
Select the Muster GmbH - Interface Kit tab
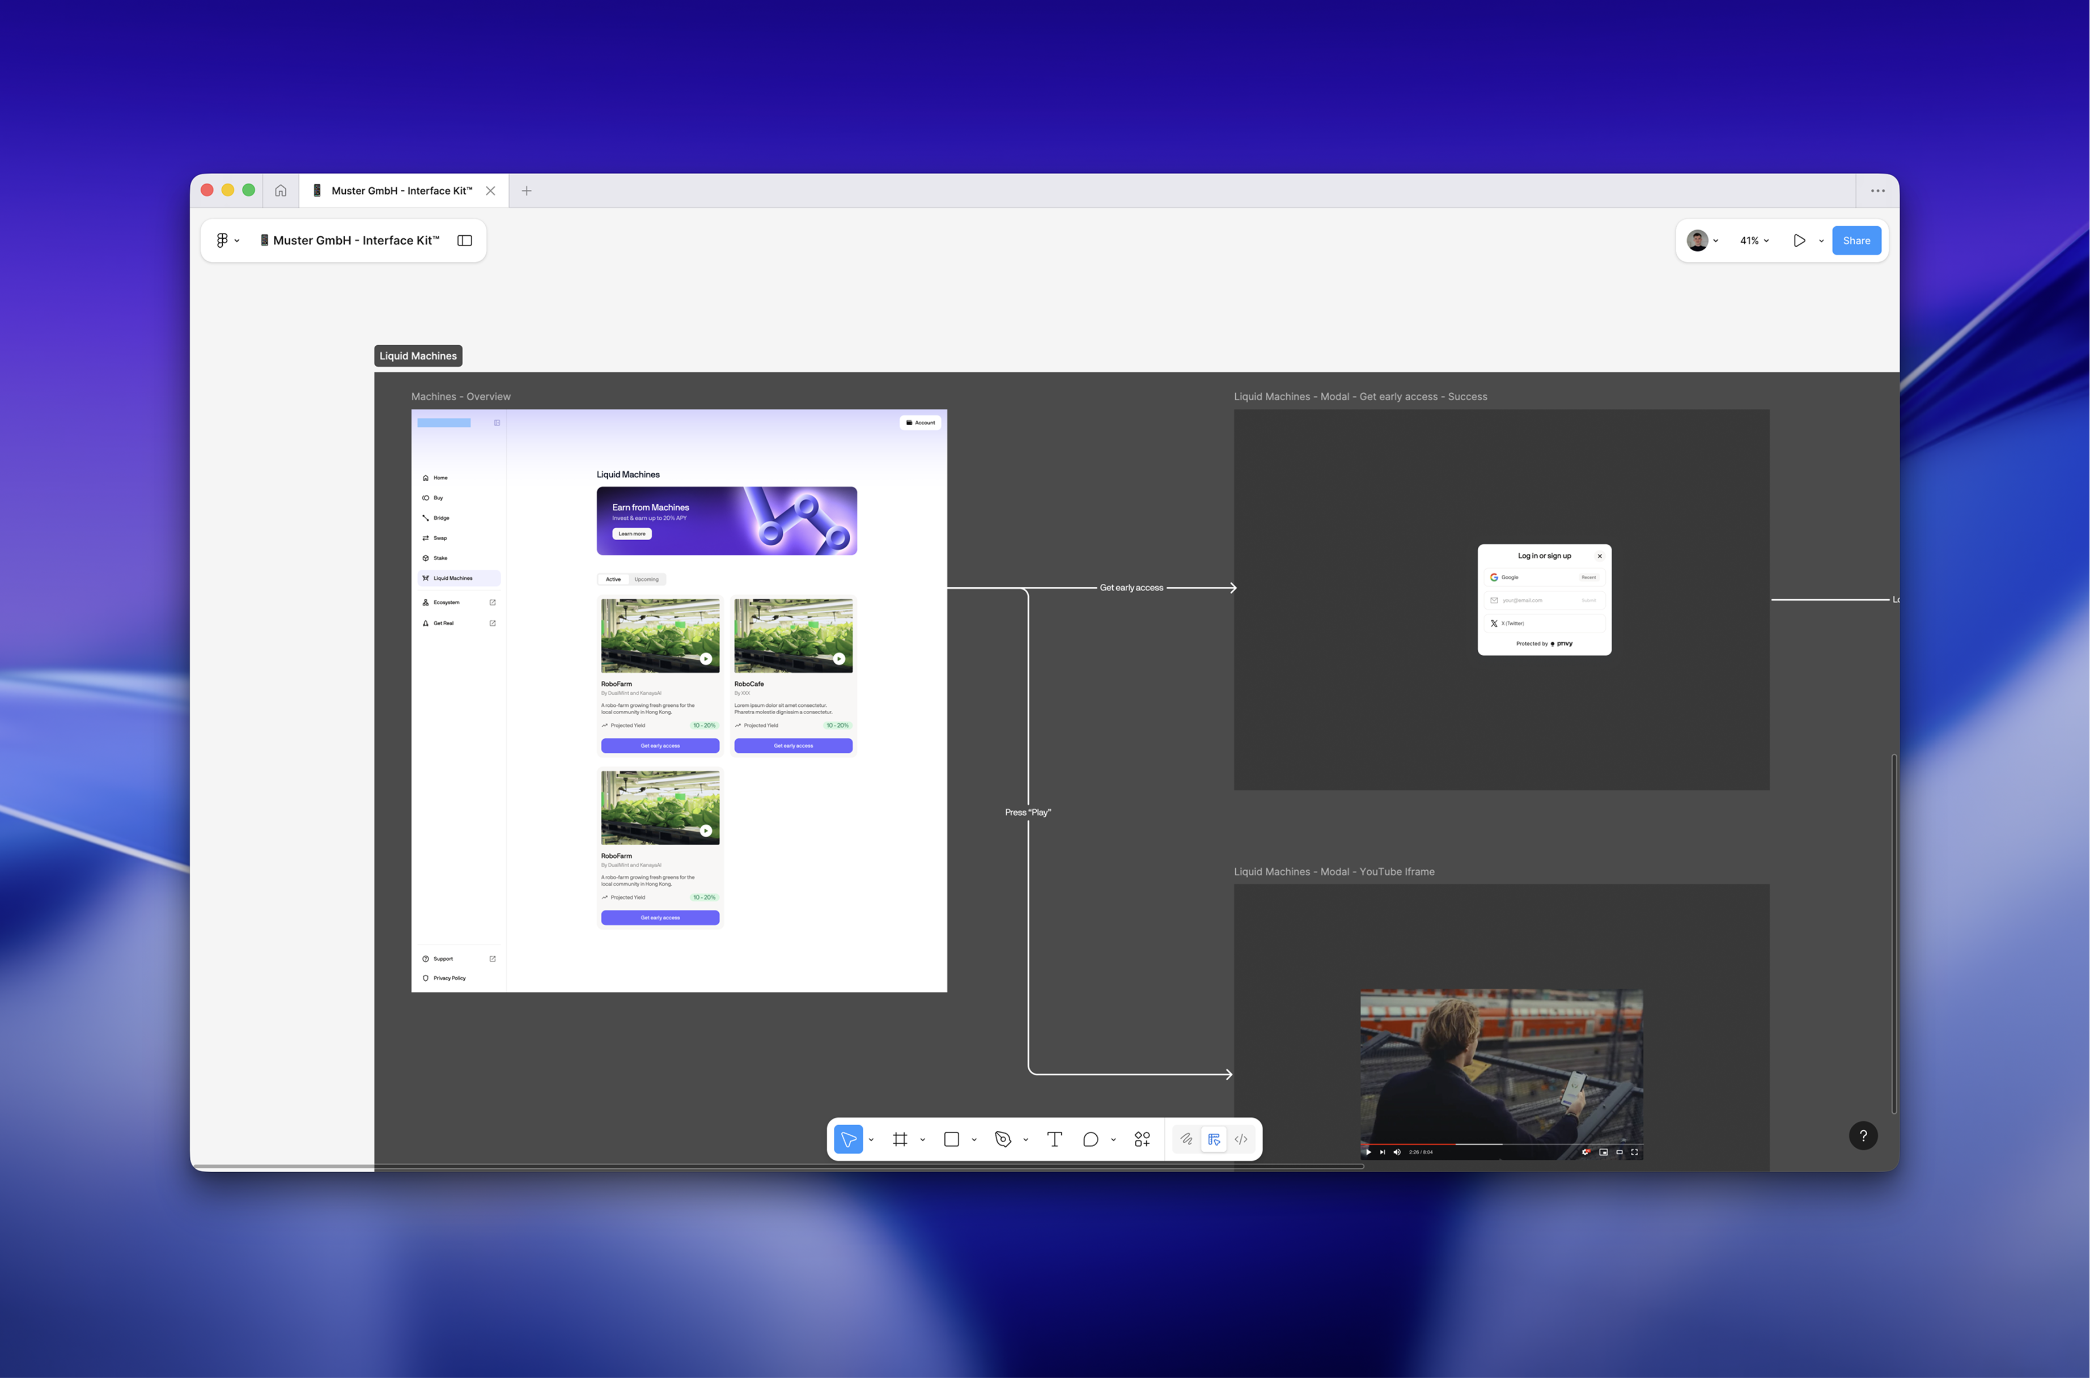click(402, 190)
